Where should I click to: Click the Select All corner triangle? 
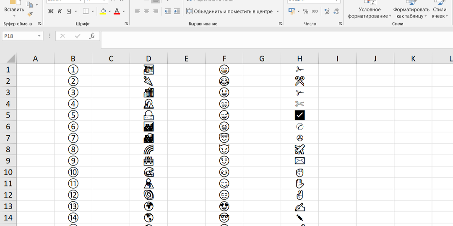(x=10, y=59)
